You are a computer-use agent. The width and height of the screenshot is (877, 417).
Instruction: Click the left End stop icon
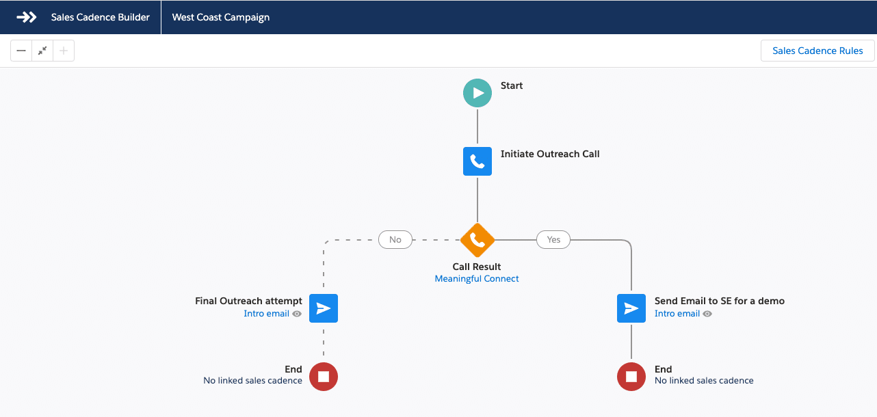324,376
